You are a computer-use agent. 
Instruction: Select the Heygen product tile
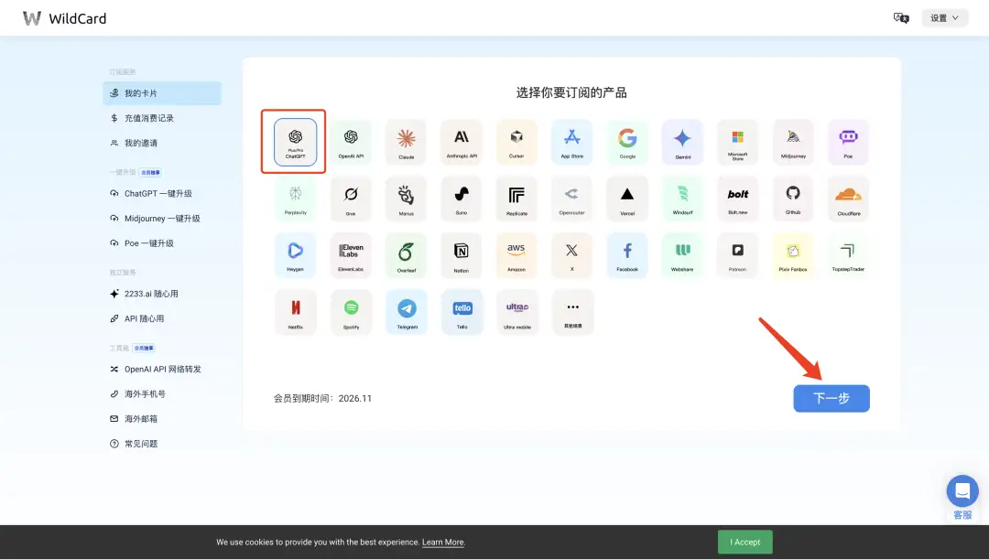(x=295, y=255)
